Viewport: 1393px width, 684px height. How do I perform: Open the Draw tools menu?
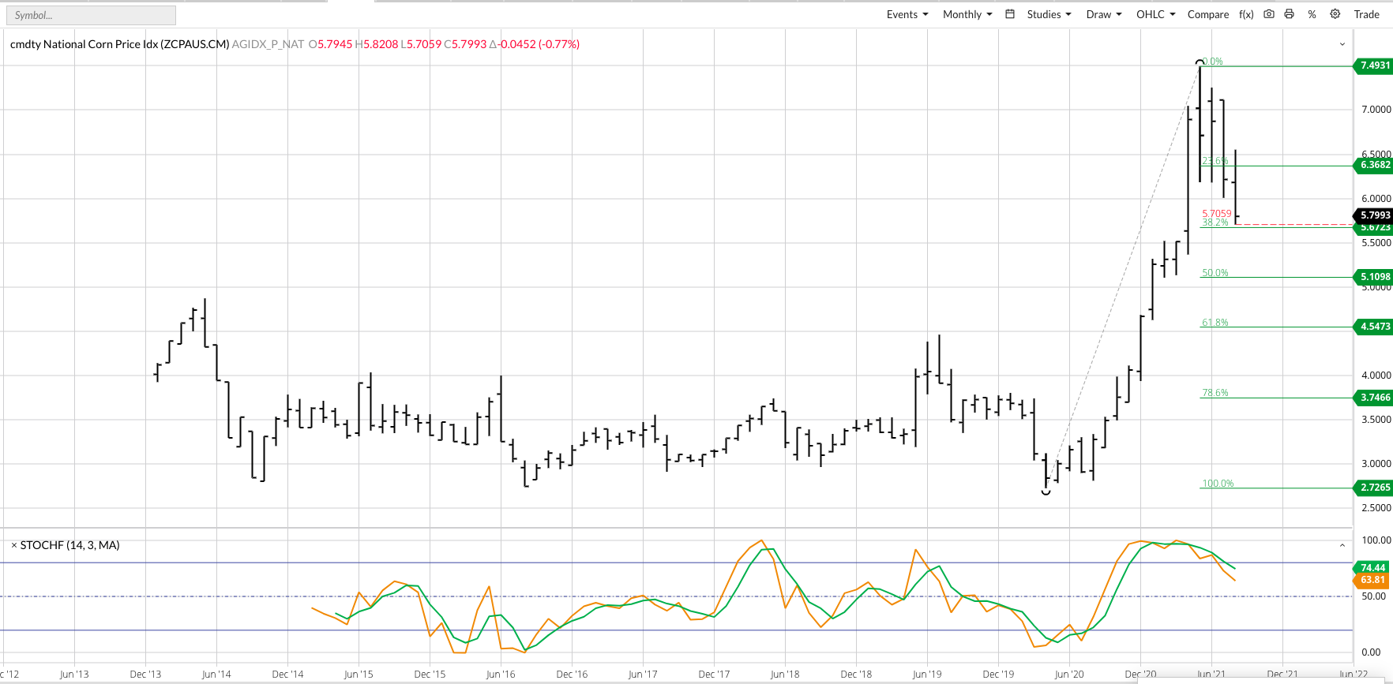[x=1103, y=14]
